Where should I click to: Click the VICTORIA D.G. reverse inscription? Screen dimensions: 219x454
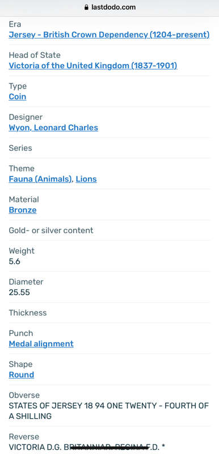point(87,447)
